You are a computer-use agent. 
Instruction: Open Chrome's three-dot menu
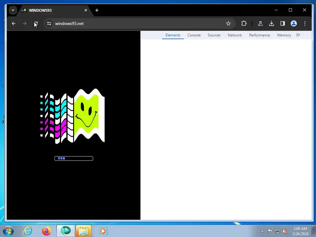(305, 23)
